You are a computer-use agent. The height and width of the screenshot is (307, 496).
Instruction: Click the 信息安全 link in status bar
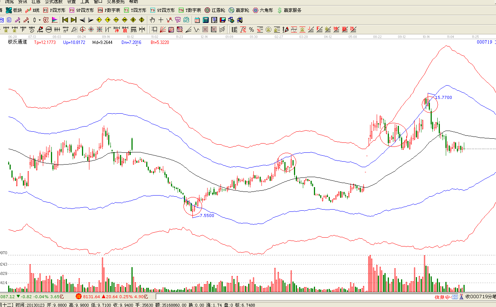pos(442,297)
